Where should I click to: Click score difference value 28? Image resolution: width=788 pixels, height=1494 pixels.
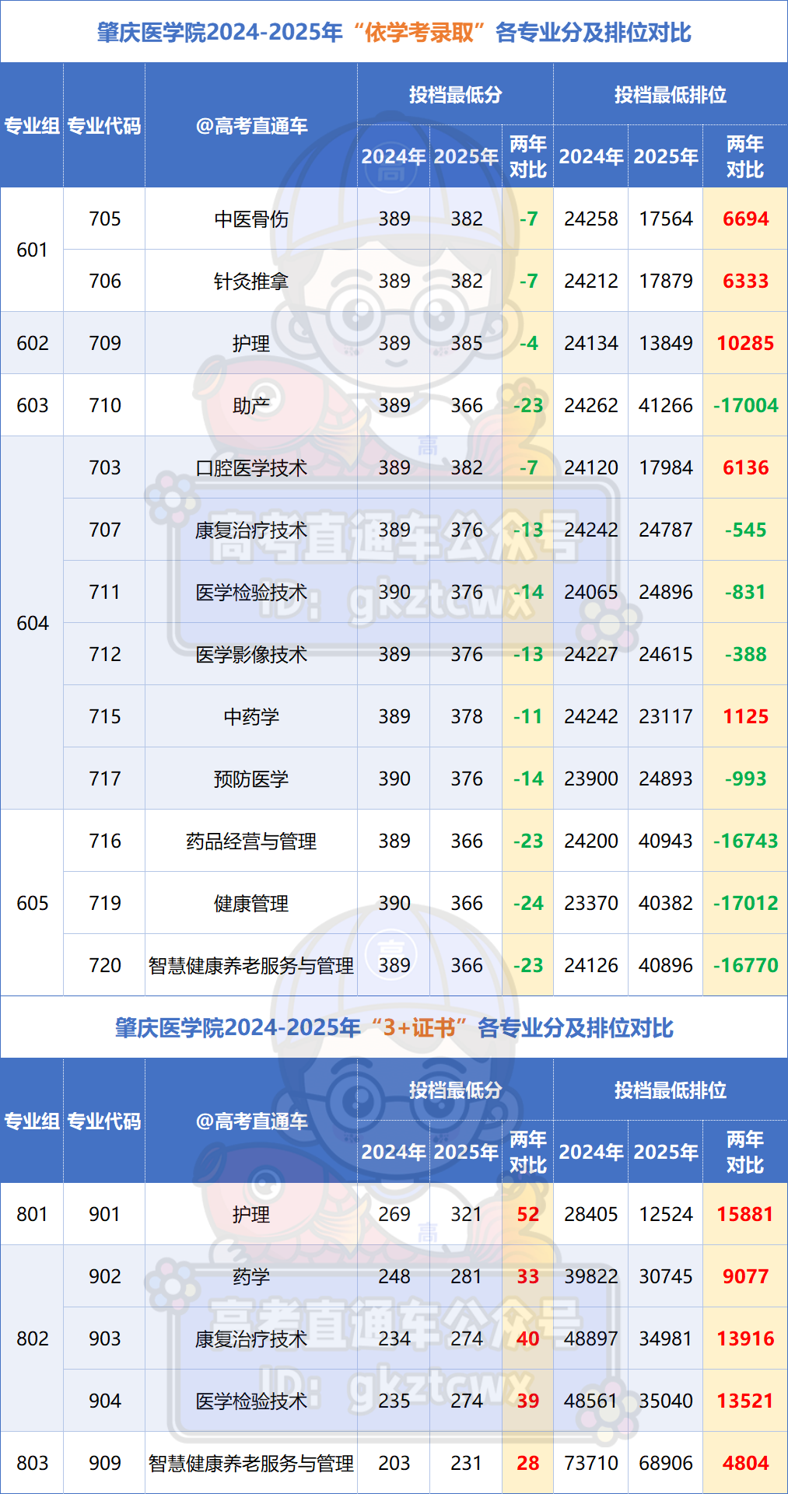tap(528, 1463)
